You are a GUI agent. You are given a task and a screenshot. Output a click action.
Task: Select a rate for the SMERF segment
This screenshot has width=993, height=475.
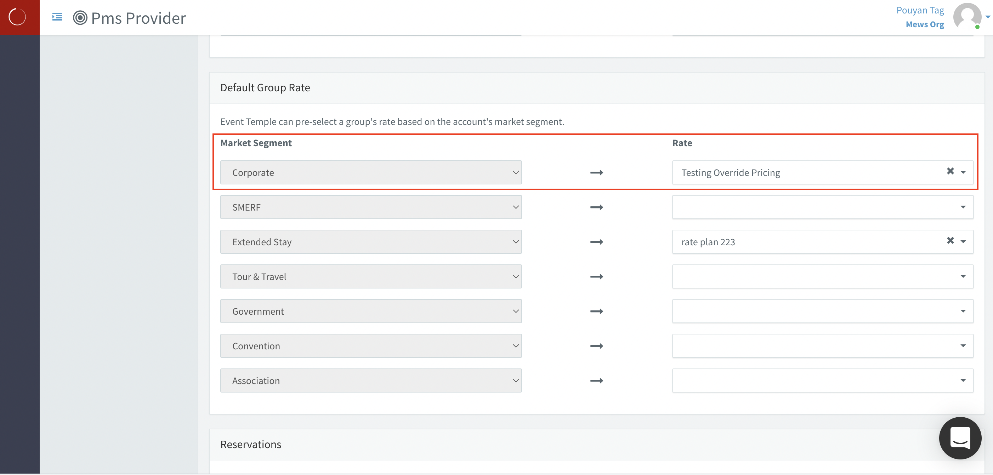pos(823,207)
